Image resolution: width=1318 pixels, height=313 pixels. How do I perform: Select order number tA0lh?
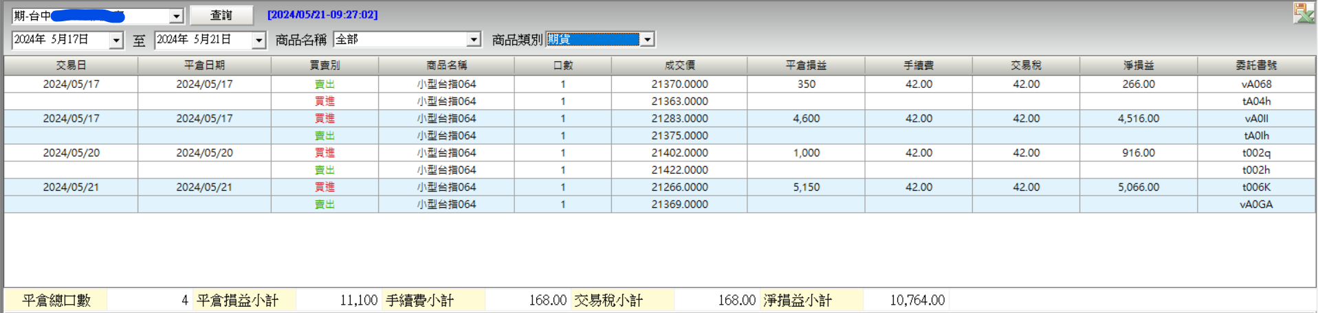click(x=1256, y=135)
